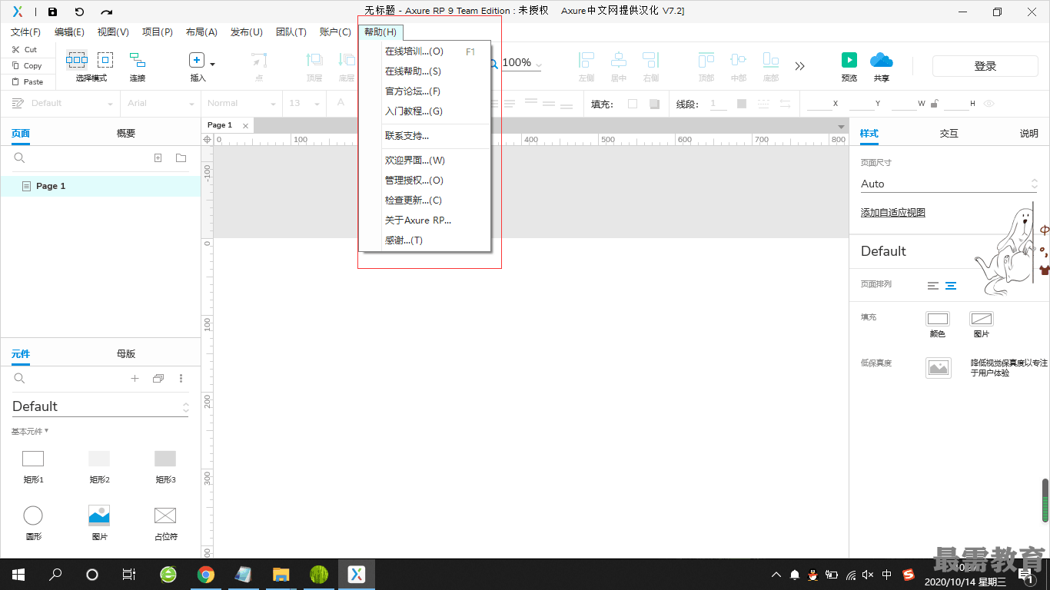The image size is (1050, 590).
Task: Toggle the eye visibility icon in style bar
Action: pos(989,103)
